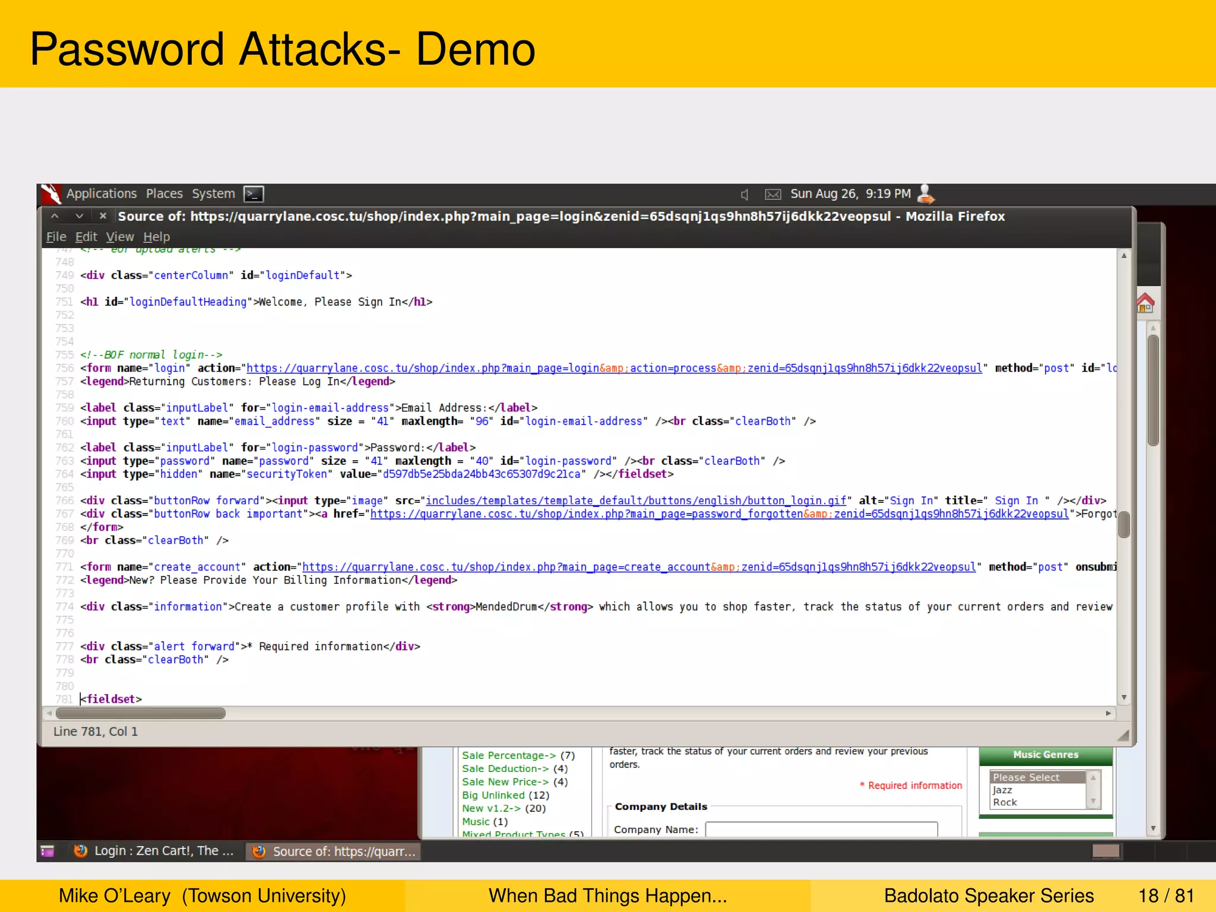This screenshot has height=912, width=1216.
Task: Select Please Select in Music Genres list
Action: (x=1037, y=777)
